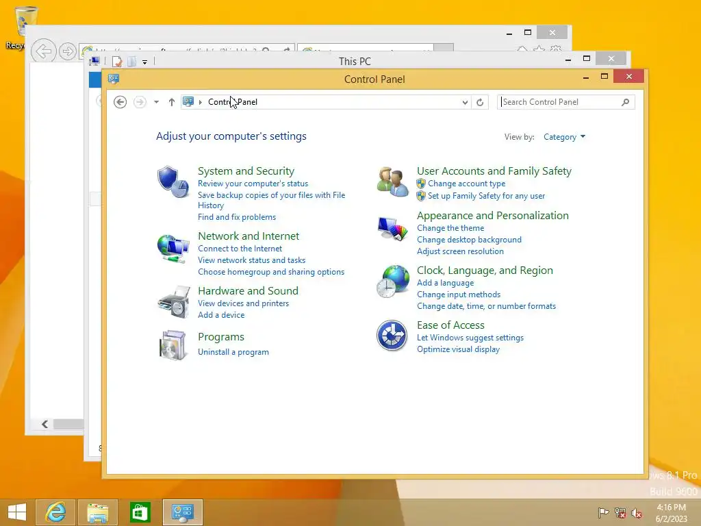Open Ease of Access category

450,325
